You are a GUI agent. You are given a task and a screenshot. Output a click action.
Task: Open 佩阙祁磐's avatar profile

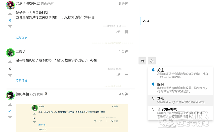[10, 95]
